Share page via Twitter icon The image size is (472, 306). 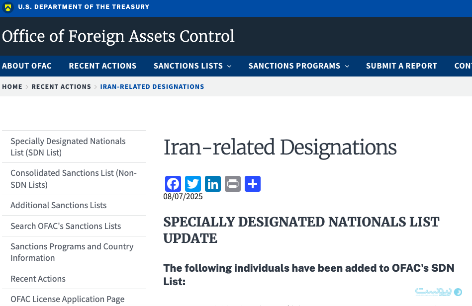(193, 184)
